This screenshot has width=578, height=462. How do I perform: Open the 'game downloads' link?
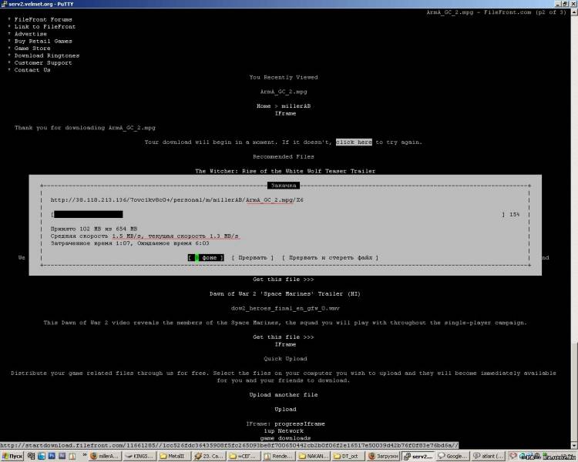pyautogui.click(x=285, y=438)
